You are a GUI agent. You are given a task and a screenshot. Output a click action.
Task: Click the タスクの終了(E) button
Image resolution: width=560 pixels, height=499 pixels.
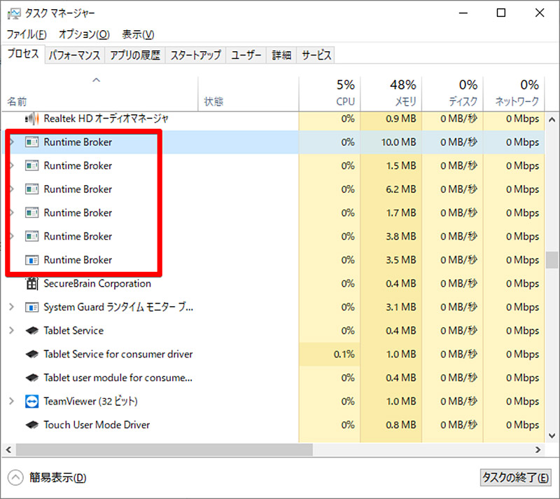coord(515,477)
